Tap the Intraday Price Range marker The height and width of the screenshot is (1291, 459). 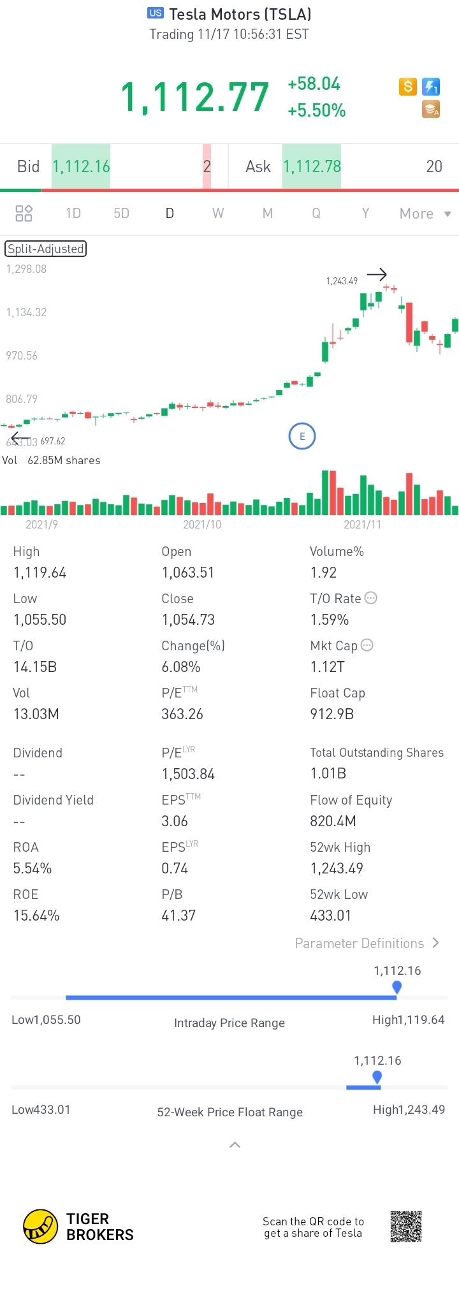point(397,988)
